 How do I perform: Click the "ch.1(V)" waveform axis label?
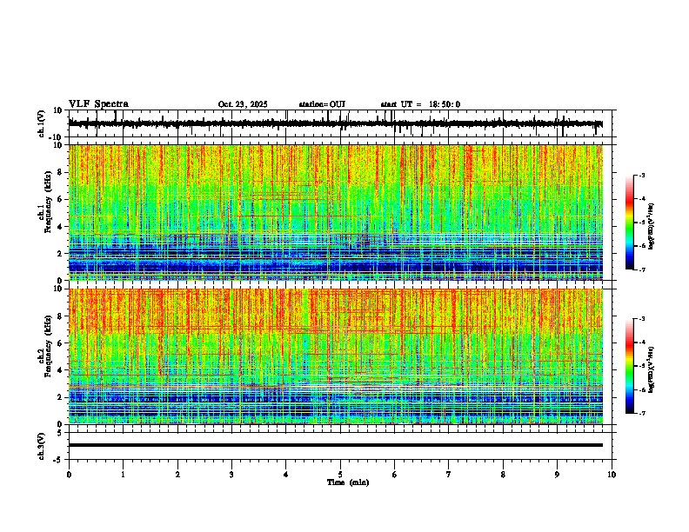tap(41, 123)
